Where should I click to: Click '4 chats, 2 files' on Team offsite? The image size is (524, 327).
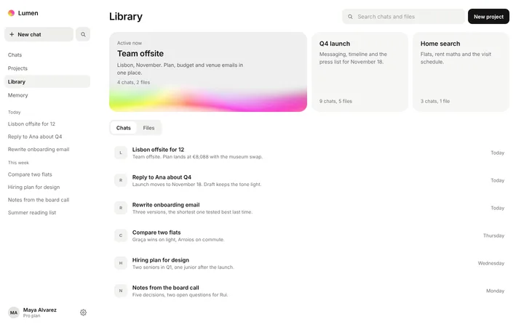[133, 82]
